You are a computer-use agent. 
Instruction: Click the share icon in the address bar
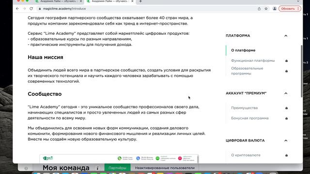(259, 9)
